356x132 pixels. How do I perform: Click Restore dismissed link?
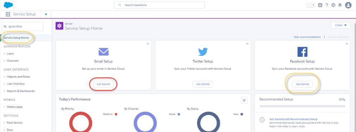click(x=338, y=37)
